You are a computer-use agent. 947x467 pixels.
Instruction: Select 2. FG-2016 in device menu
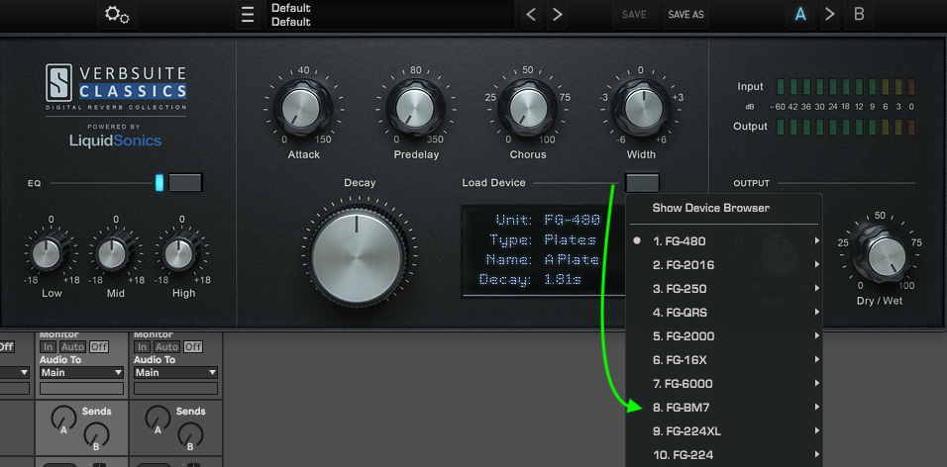tap(723, 265)
